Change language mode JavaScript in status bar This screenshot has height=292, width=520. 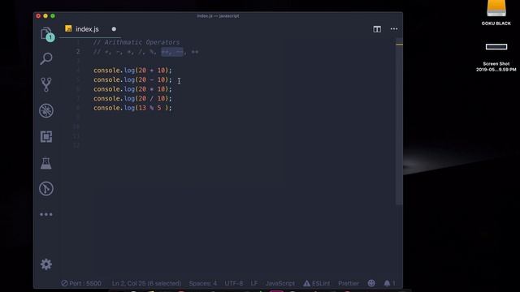279,283
